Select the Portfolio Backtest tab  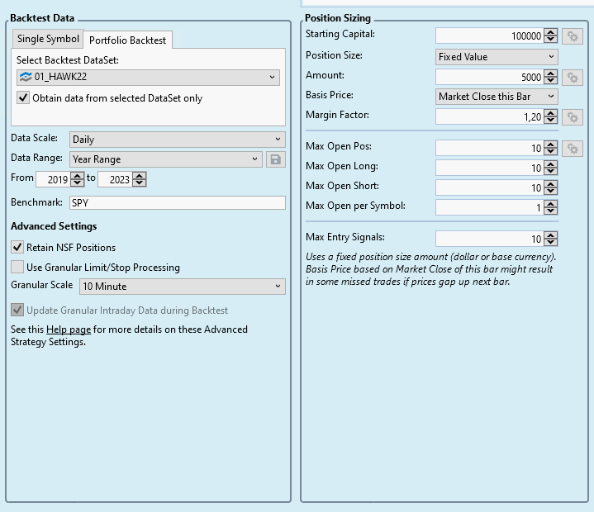click(x=128, y=40)
